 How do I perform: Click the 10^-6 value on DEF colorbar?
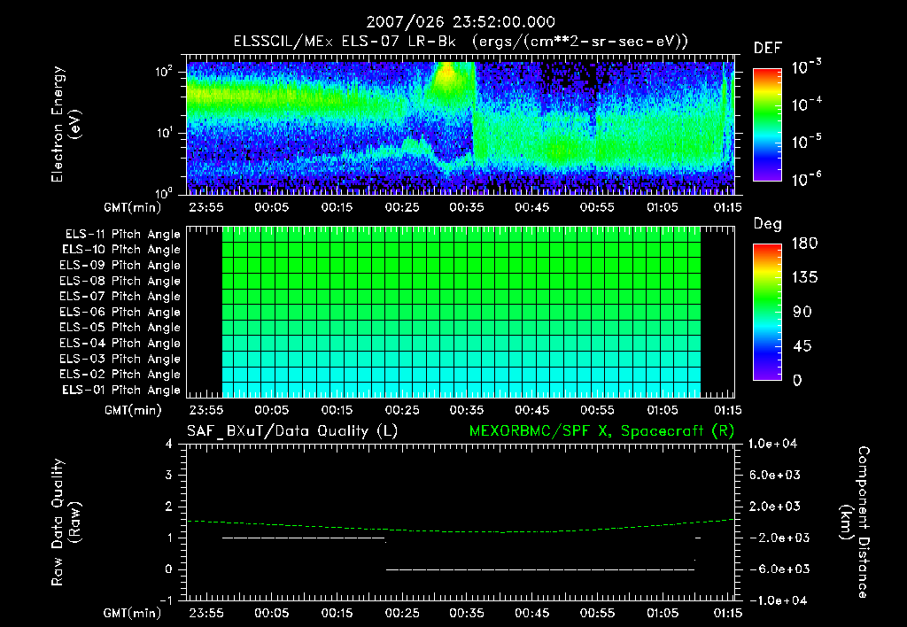click(x=806, y=179)
